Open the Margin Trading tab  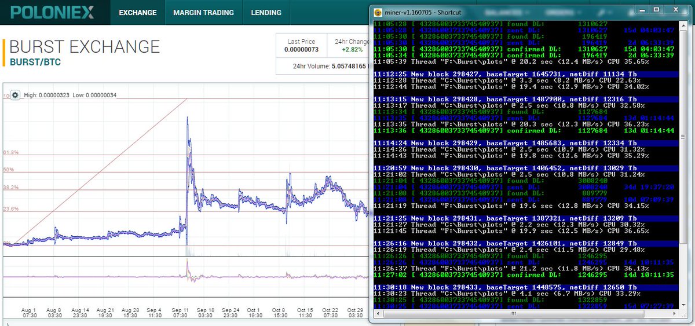[x=203, y=12]
